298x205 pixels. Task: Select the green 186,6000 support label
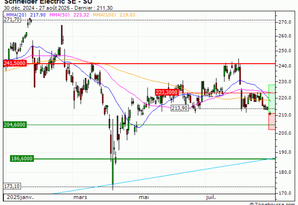(22, 158)
